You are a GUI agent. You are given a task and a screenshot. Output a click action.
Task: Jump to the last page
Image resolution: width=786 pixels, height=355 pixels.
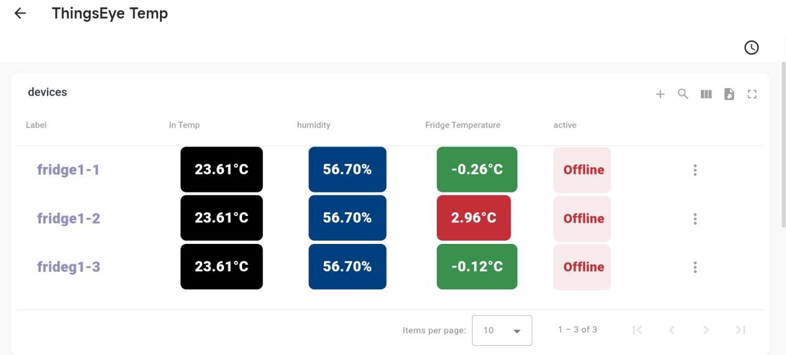coord(740,330)
